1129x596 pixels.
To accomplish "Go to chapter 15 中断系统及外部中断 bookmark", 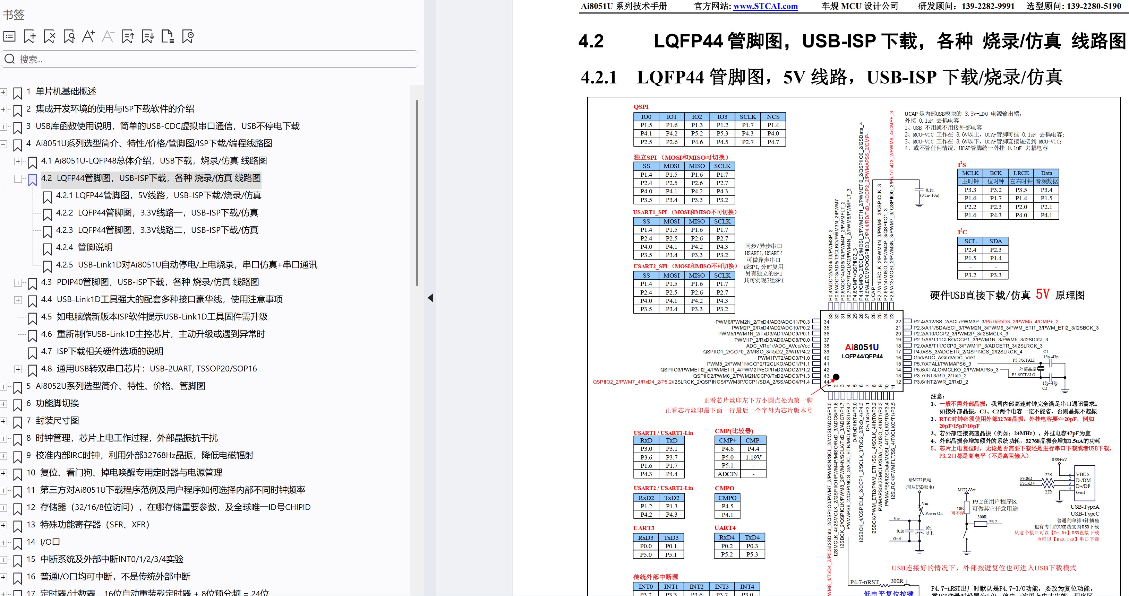I will point(105,559).
